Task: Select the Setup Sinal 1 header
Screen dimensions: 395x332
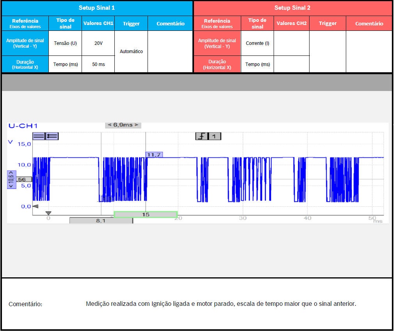Action: (x=97, y=8)
